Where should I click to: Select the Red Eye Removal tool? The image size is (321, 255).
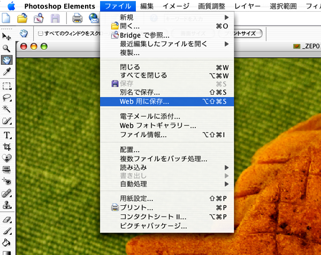pyautogui.click(x=6, y=181)
